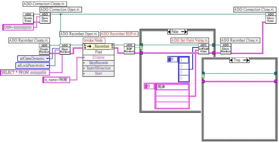Open the adLockPessimistic enum dropdown
The image size is (279, 143).
[47, 65]
